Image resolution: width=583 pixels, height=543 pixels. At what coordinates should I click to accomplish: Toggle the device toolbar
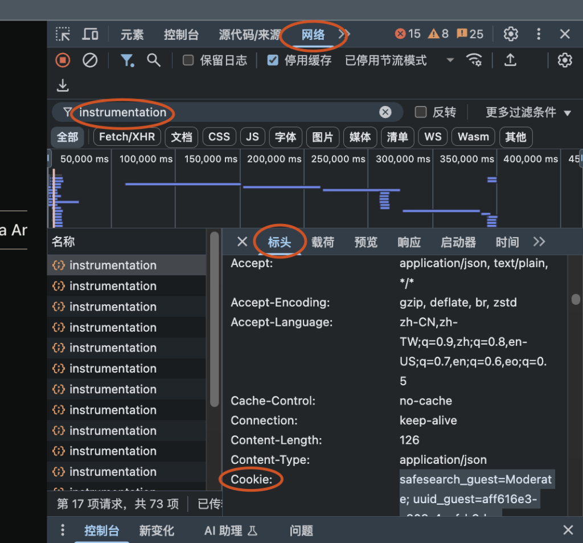(x=90, y=34)
